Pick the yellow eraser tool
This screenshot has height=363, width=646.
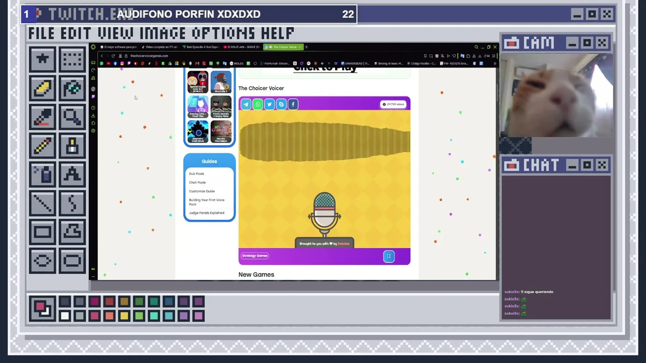[x=42, y=89]
